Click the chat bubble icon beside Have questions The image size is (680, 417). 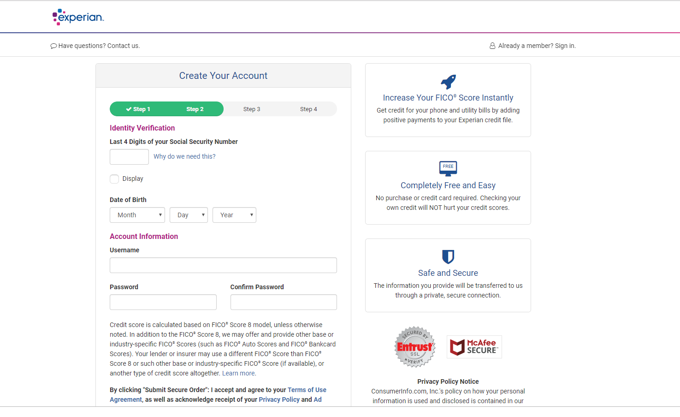point(53,46)
